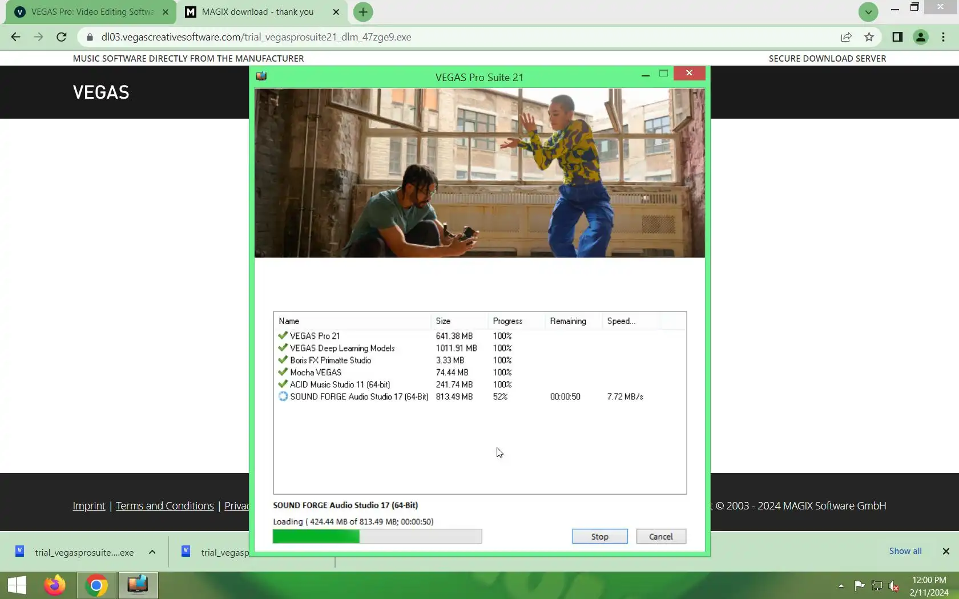The height and width of the screenshot is (599, 959).
Task: Click the Speed column header
Action: [630, 321]
